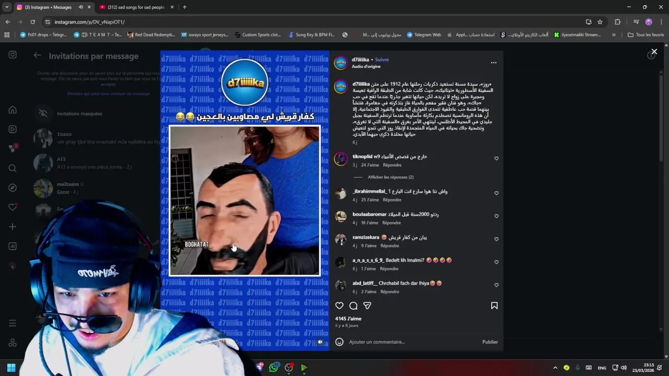Open the browser profile avatar
Viewport: 669px width, 376px height.
[x=649, y=22]
